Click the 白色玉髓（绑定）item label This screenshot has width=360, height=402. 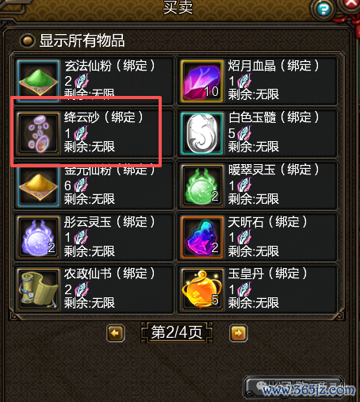coord(274,117)
